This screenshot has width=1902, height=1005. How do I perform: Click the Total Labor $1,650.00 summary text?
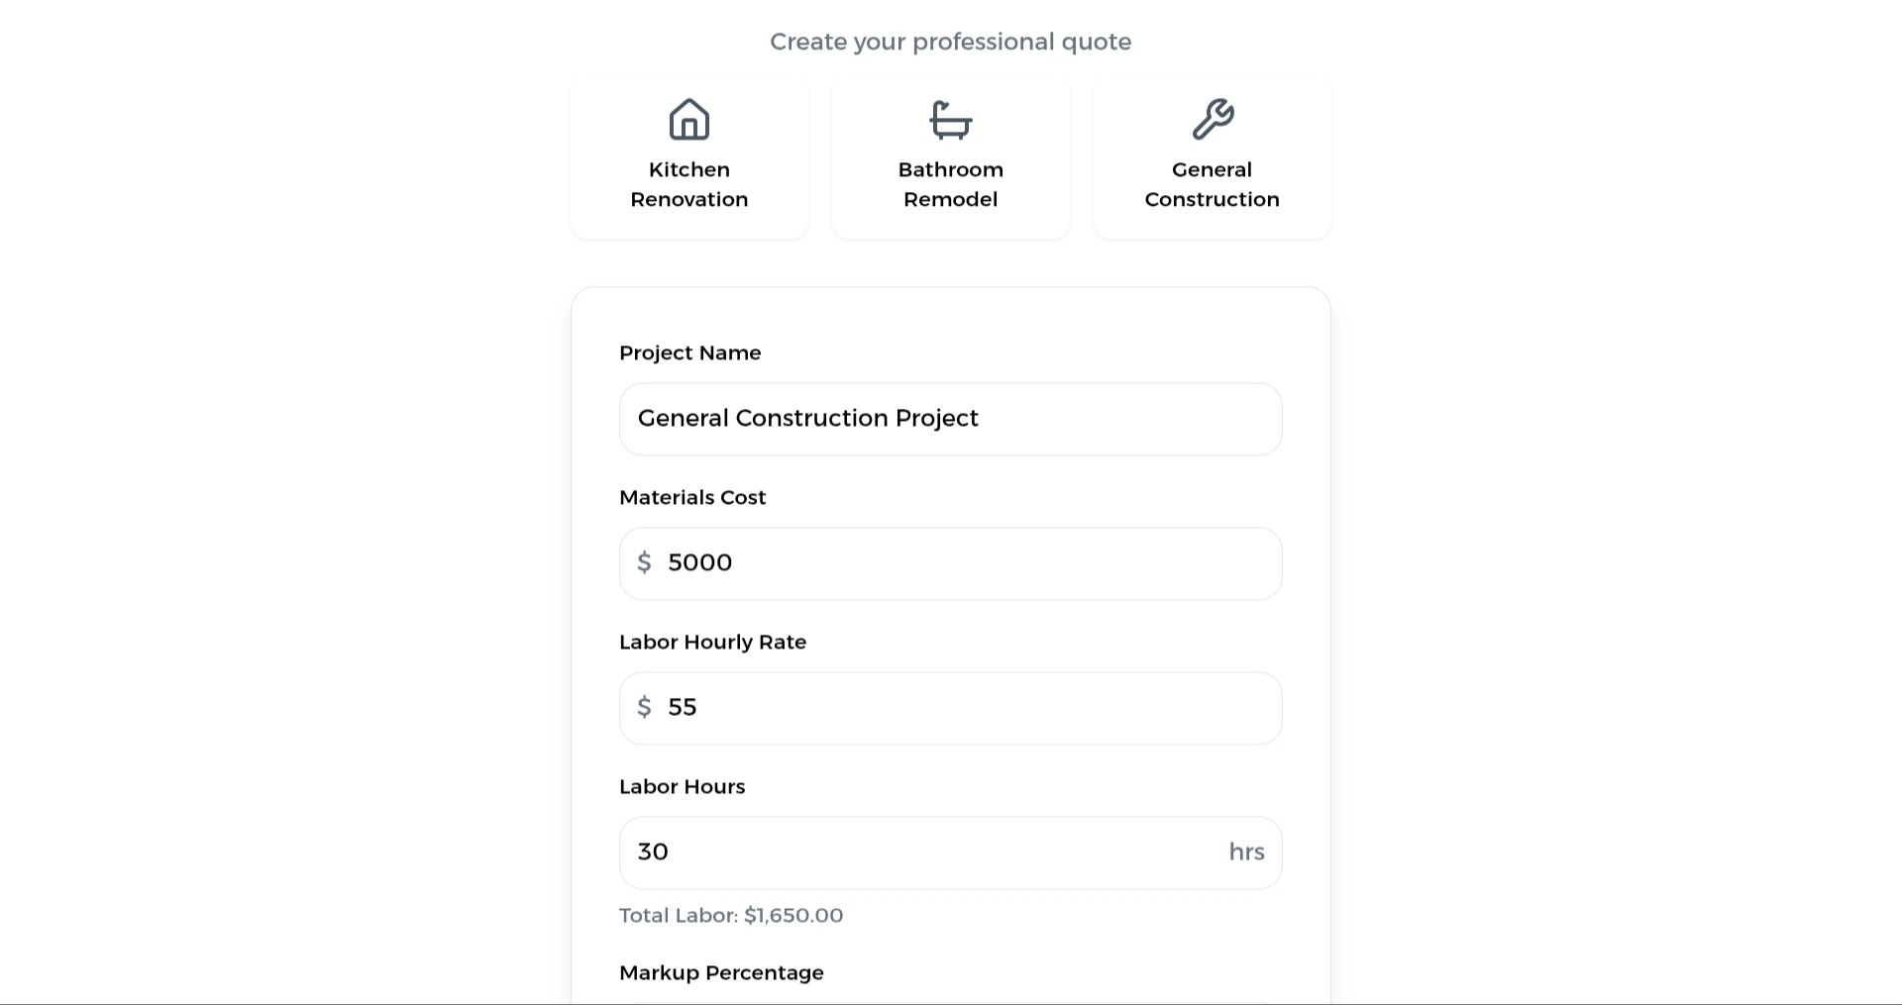tap(731, 915)
